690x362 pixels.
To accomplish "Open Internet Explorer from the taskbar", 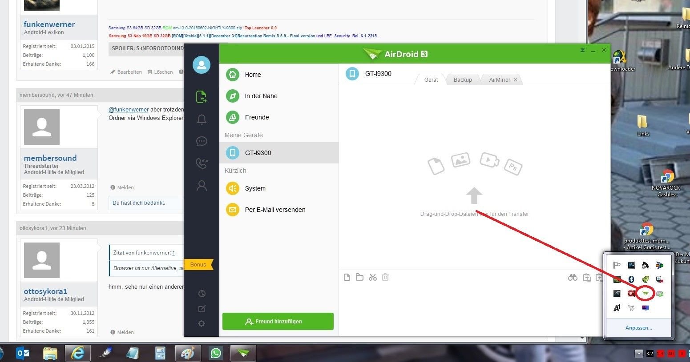I will tap(78, 354).
